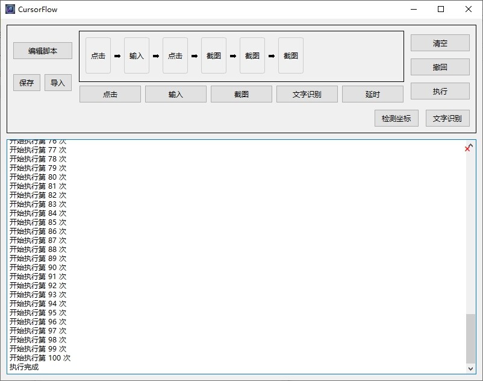The height and width of the screenshot is (381, 483).
Task: Select the first 点击 step card in flow
Action: pyautogui.click(x=98, y=55)
